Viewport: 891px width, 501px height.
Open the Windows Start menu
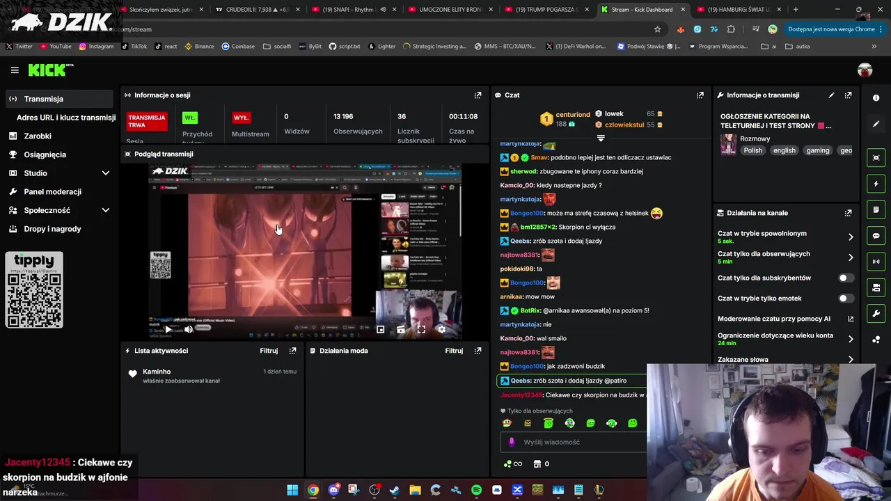coord(292,490)
